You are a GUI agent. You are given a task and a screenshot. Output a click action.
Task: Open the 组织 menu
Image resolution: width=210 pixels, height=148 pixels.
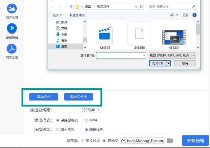pyautogui.click(x=57, y=15)
